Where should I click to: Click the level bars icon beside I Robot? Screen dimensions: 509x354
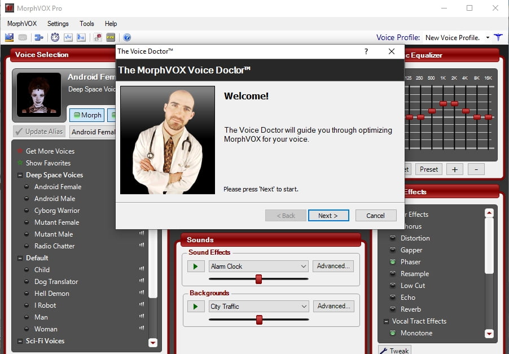point(142,304)
